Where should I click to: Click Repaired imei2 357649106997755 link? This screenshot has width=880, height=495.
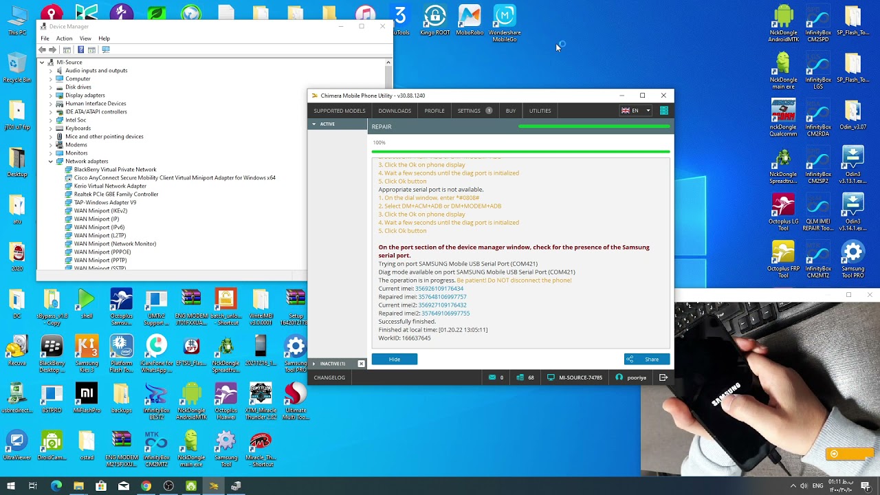click(x=445, y=313)
